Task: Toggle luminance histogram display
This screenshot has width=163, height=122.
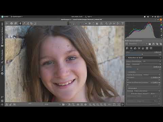Action: click(161, 29)
